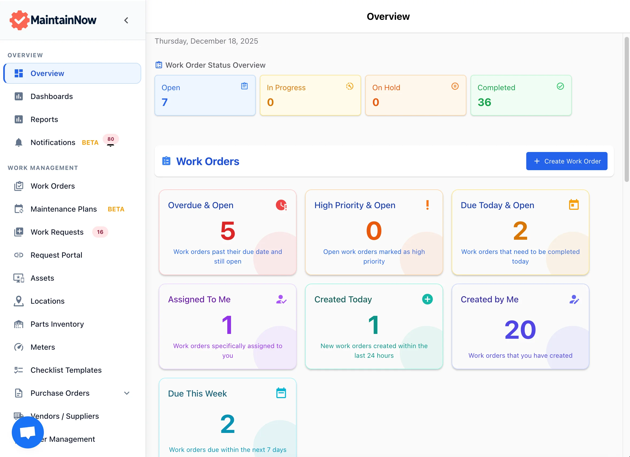Click the Completed checkmark icon
Image resolution: width=630 pixels, height=457 pixels.
[560, 86]
